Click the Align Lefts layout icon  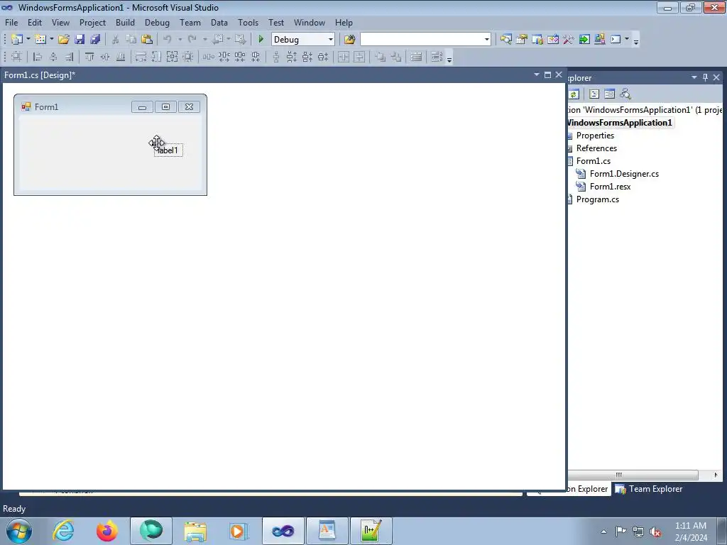[x=38, y=57]
